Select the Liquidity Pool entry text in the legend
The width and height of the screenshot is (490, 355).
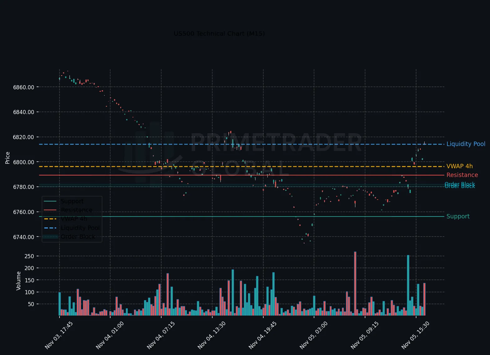80,228
